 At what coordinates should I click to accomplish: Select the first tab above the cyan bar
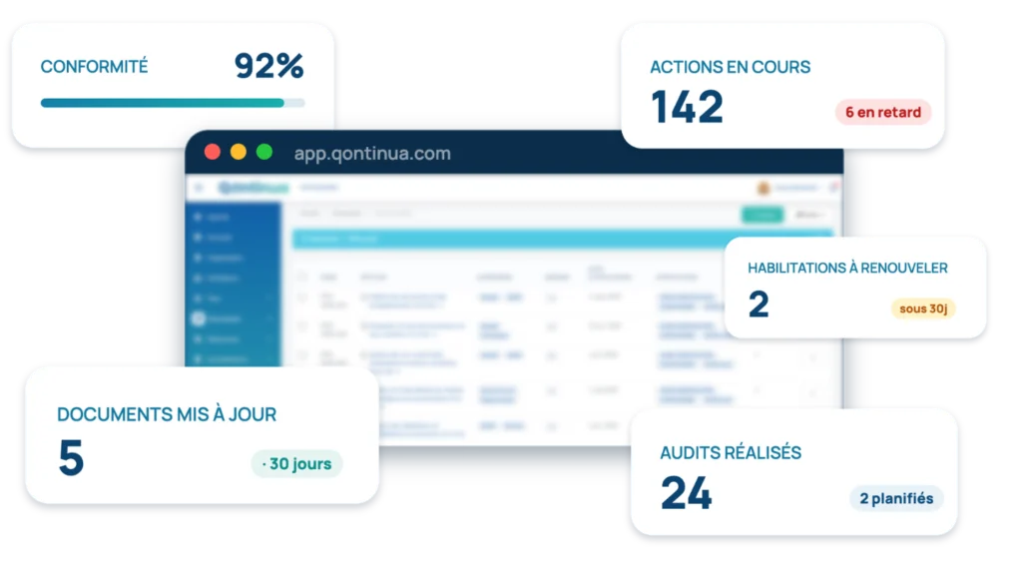[309, 214]
